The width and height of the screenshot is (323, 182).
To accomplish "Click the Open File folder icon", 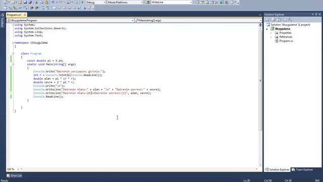I will click(x=20, y=2).
